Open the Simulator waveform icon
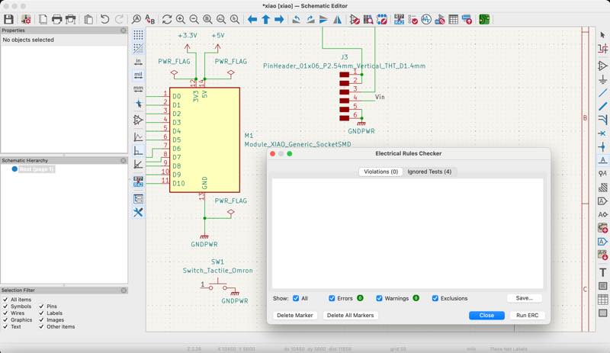Viewport: 610px width, 353px height. [426, 19]
